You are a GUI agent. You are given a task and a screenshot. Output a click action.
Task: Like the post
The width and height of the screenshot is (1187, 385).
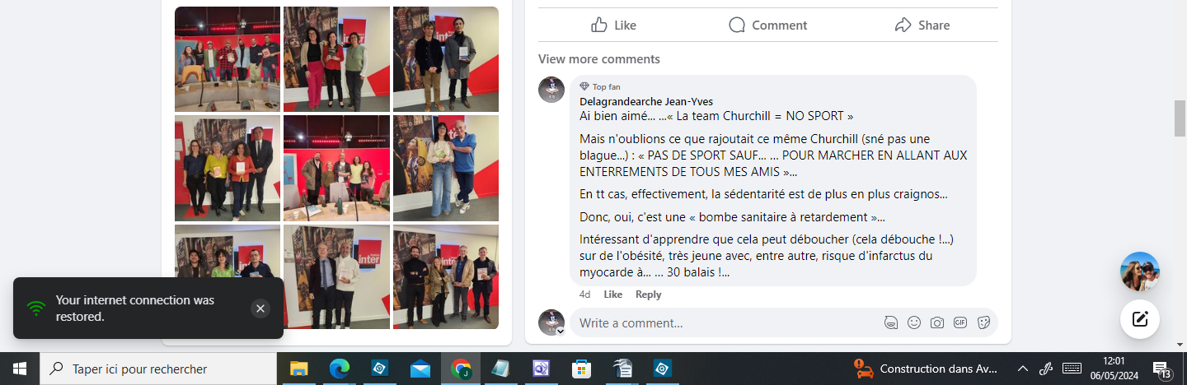coord(614,26)
